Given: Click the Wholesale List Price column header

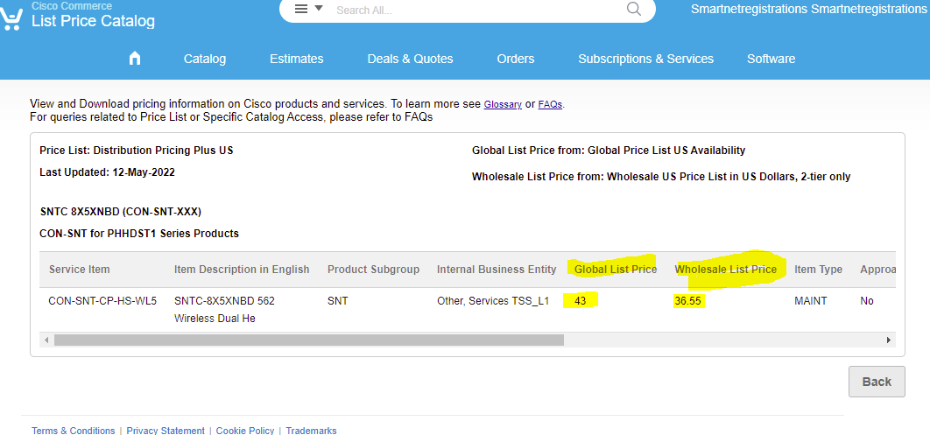Looking at the screenshot, I should (x=726, y=269).
